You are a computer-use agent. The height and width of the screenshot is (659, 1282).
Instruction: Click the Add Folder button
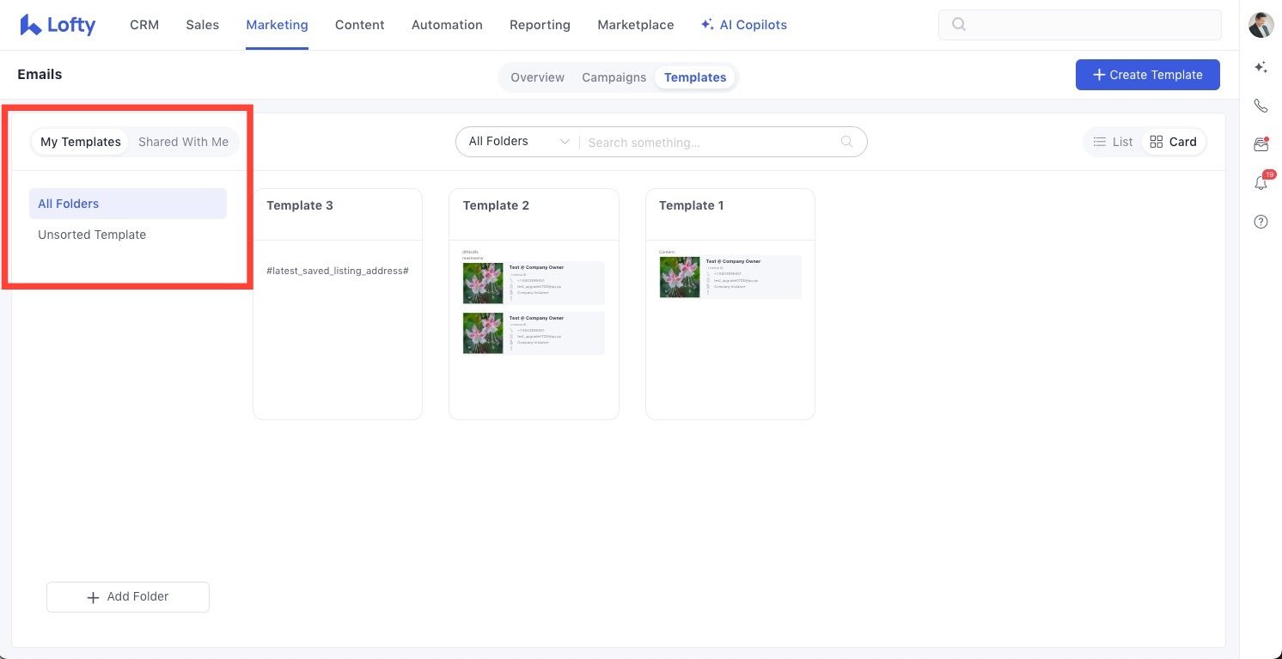pos(128,597)
